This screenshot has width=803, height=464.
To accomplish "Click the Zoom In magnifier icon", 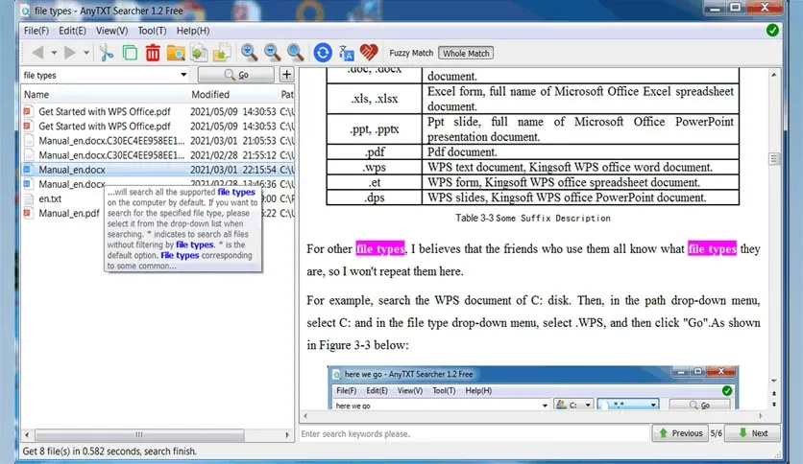I will pos(250,52).
